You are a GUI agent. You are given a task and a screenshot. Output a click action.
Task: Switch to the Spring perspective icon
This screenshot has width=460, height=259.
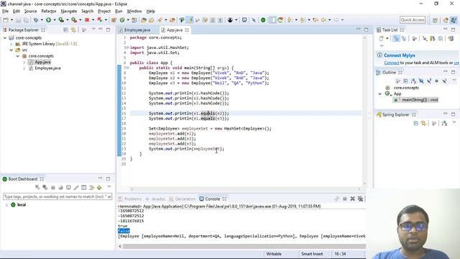click(x=446, y=20)
